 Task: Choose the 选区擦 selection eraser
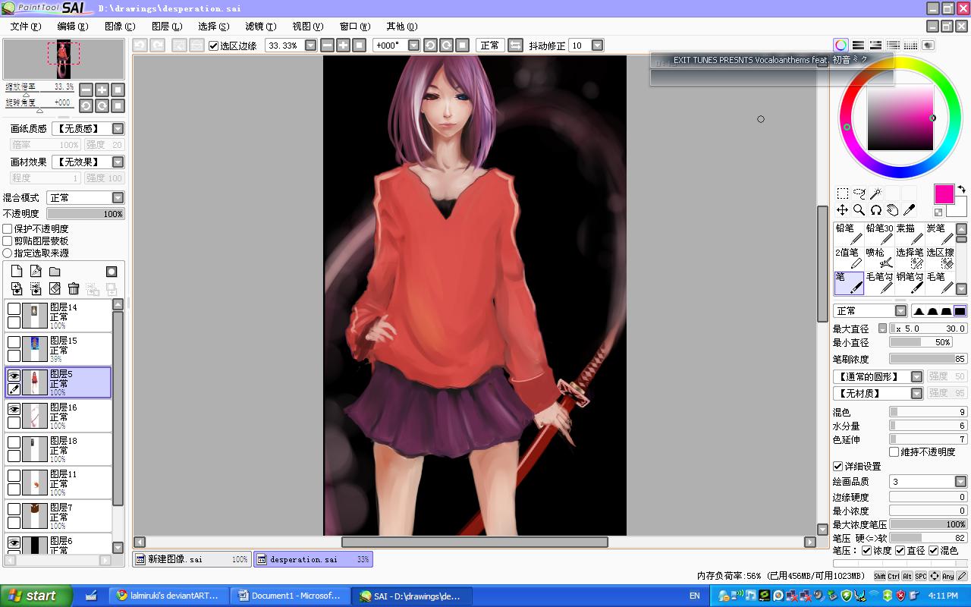tap(940, 259)
